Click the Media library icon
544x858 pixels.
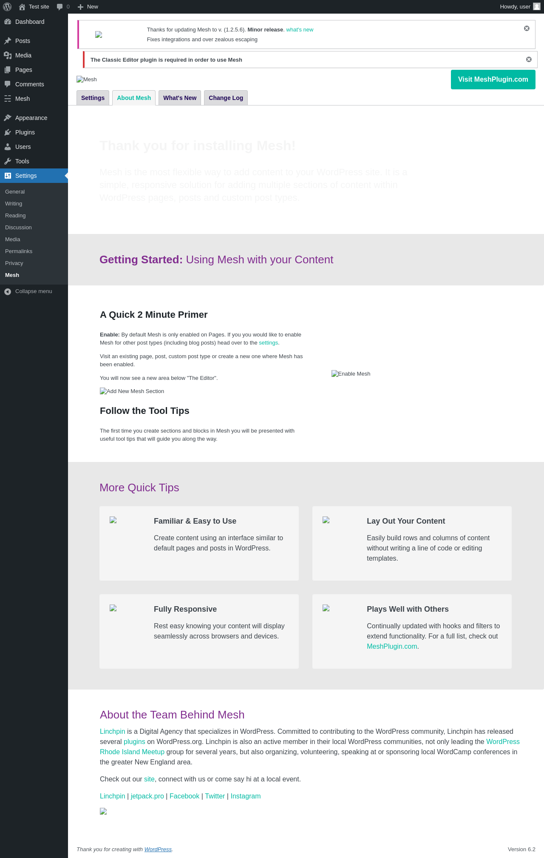coord(8,55)
